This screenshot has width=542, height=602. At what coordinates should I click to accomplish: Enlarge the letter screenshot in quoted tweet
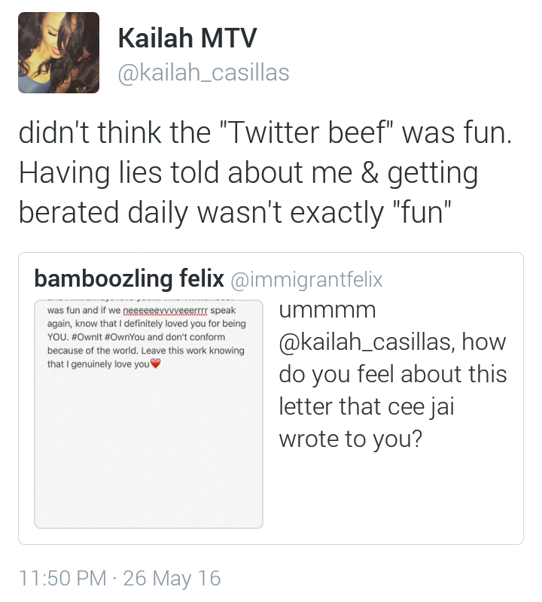click(148, 414)
